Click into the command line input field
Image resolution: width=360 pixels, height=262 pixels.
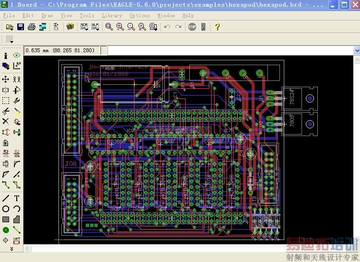tap(230, 50)
